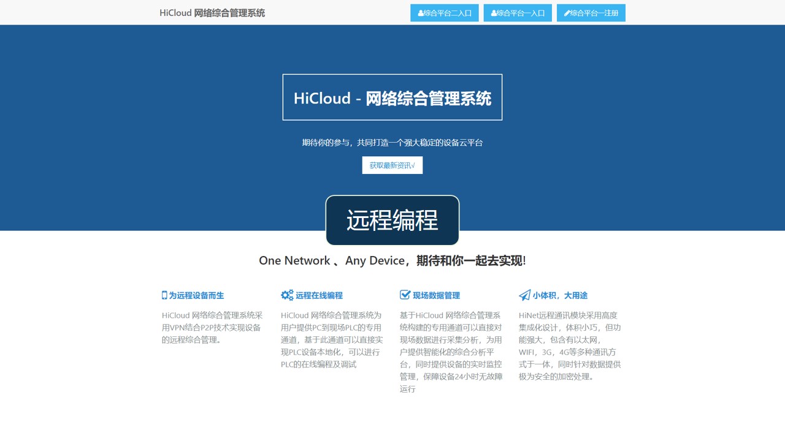Screen dimensions: 785x441
Task: Click the pencil icon on the 注册 button
Action: pyautogui.click(x=567, y=13)
